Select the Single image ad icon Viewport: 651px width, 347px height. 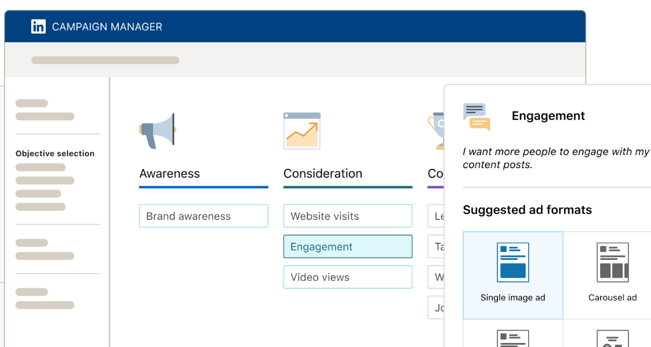click(x=512, y=262)
